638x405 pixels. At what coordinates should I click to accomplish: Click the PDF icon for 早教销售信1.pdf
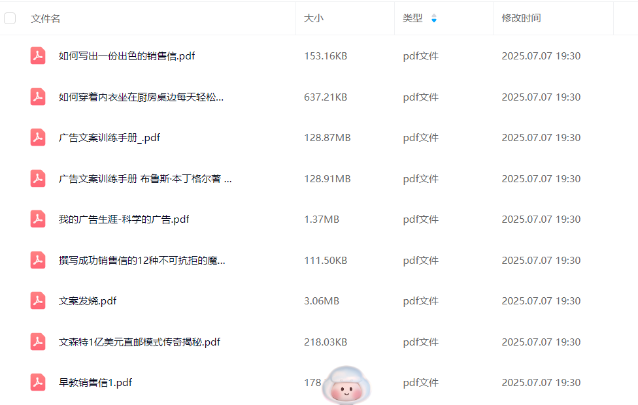pos(38,383)
